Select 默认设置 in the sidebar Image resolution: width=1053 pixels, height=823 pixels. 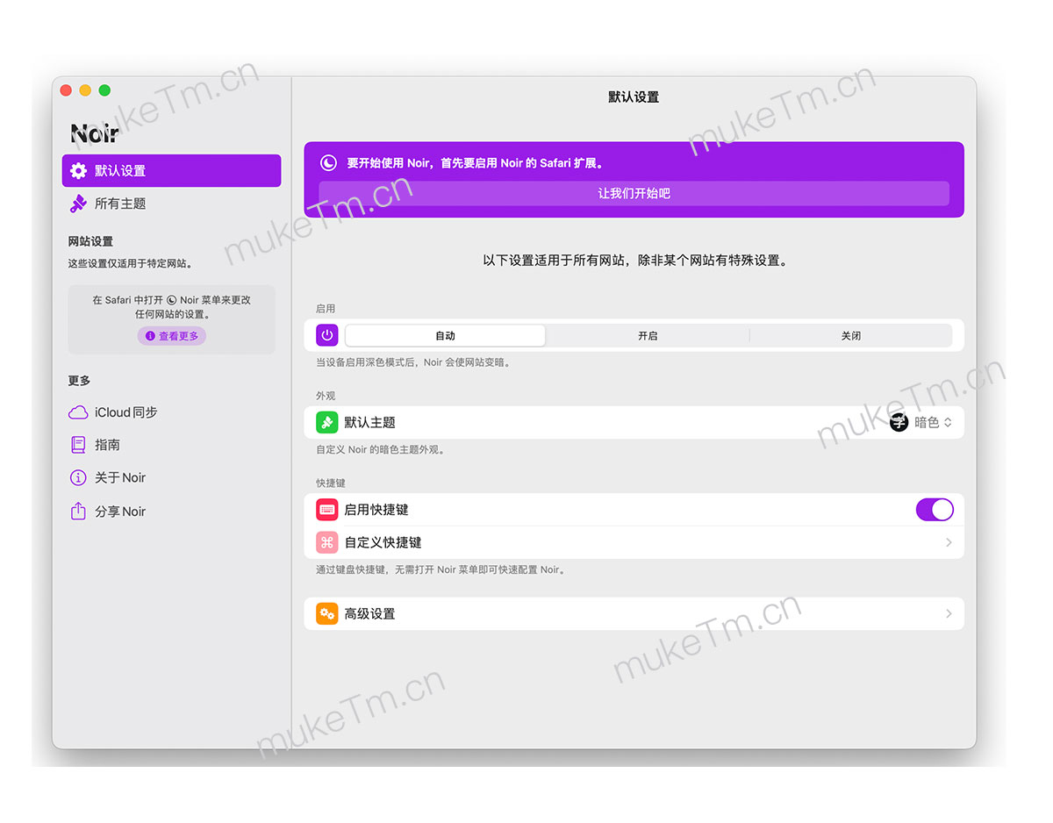pos(171,171)
